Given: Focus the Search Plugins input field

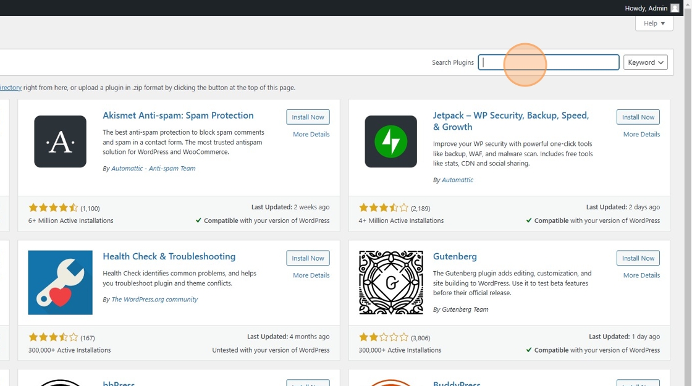Looking at the screenshot, I should 549,62.
